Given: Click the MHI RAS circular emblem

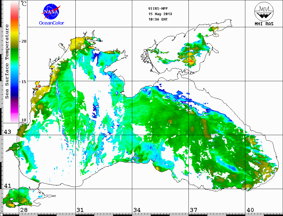Looking at the screenshot, I should (264, 11).
